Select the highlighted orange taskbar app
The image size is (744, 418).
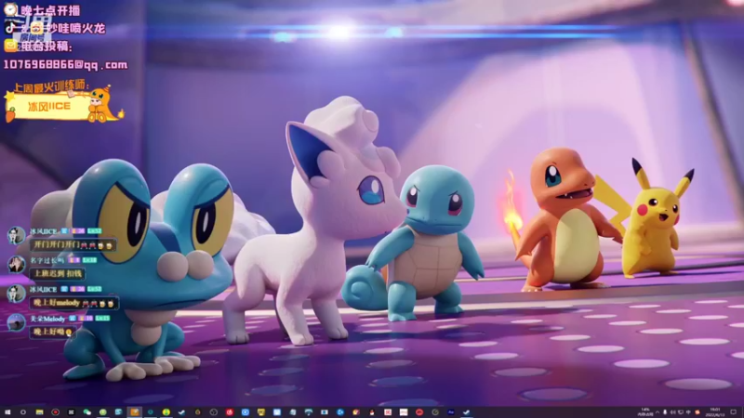tap(135, 412)
